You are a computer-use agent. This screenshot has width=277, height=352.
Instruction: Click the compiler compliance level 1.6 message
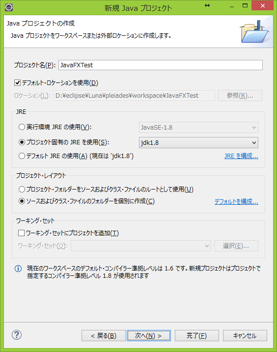pos(144,272)
